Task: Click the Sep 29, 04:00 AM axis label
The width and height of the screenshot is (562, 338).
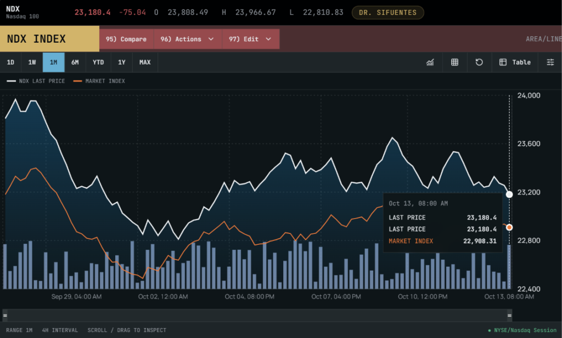Action: [76, 296]
